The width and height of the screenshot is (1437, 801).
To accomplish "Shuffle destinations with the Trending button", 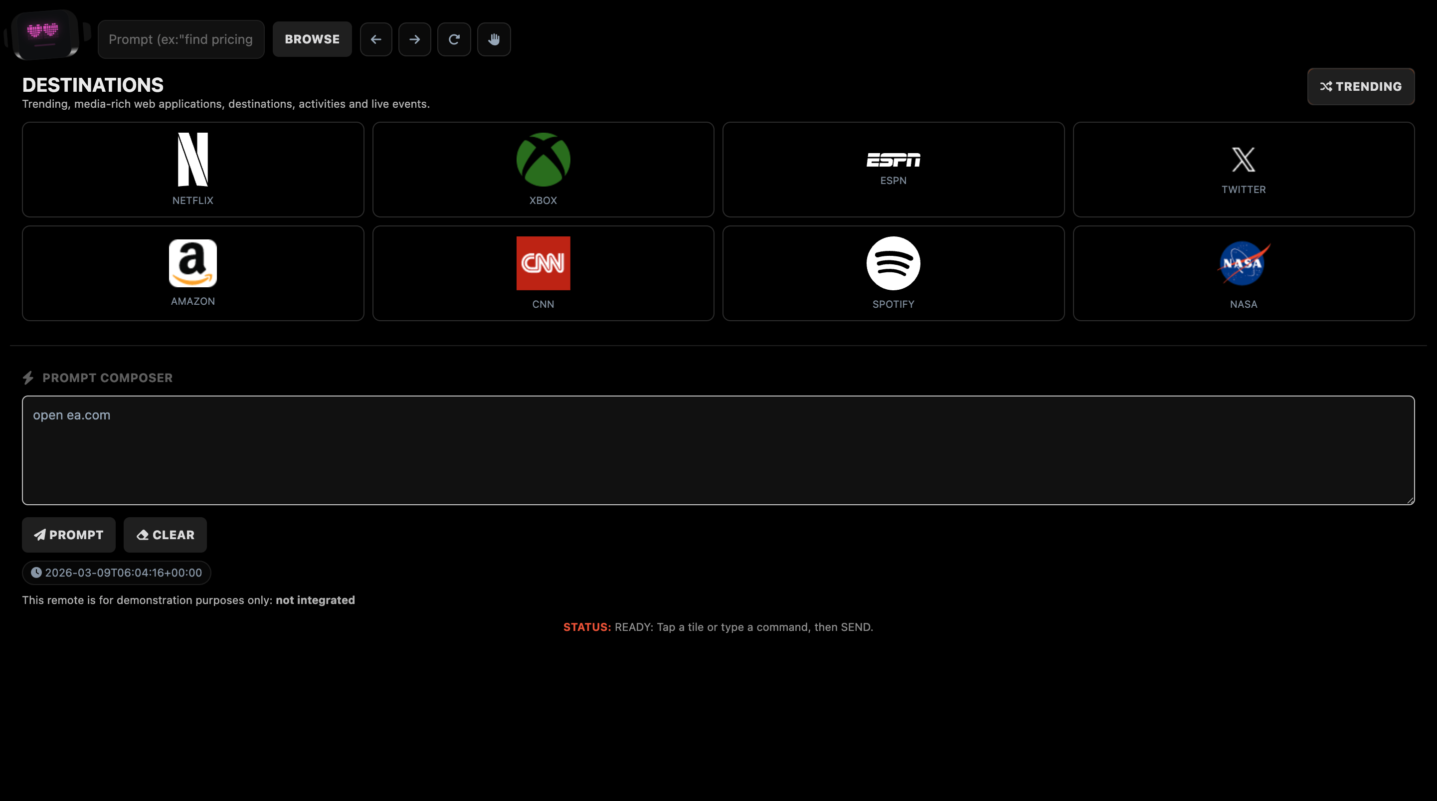I will [x=1360, y=86].
